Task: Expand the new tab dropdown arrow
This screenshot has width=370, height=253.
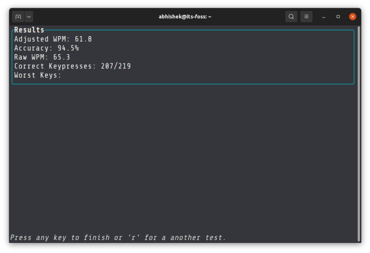Action: point(29,17)
